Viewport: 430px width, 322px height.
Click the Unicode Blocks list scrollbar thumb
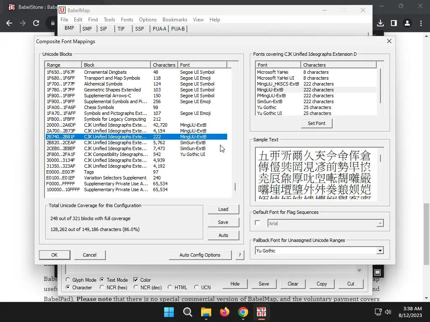[x=235, y=187]
